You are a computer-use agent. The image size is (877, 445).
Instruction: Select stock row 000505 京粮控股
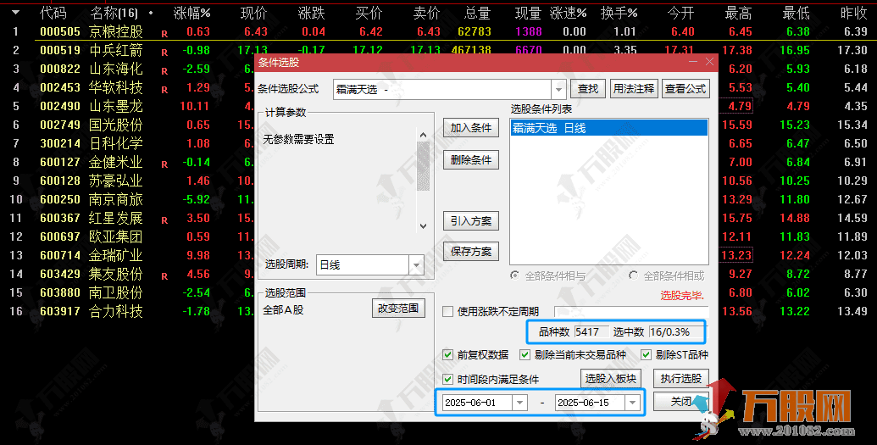(x=439, y=32)
